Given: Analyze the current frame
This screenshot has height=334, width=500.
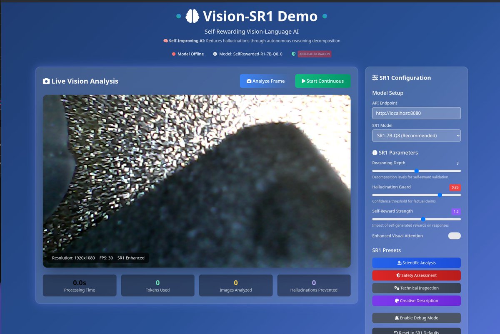Looking at the screenshot, I should click(x=265, y=81).
